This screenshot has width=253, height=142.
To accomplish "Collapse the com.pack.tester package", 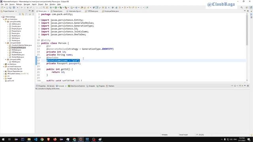I will tap(6, 43).
